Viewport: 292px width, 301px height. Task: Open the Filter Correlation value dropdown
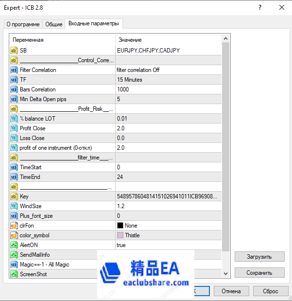click(x=168, y=70)
